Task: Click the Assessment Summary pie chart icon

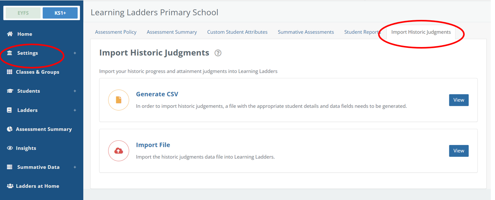Action: [x=10, y=129]
